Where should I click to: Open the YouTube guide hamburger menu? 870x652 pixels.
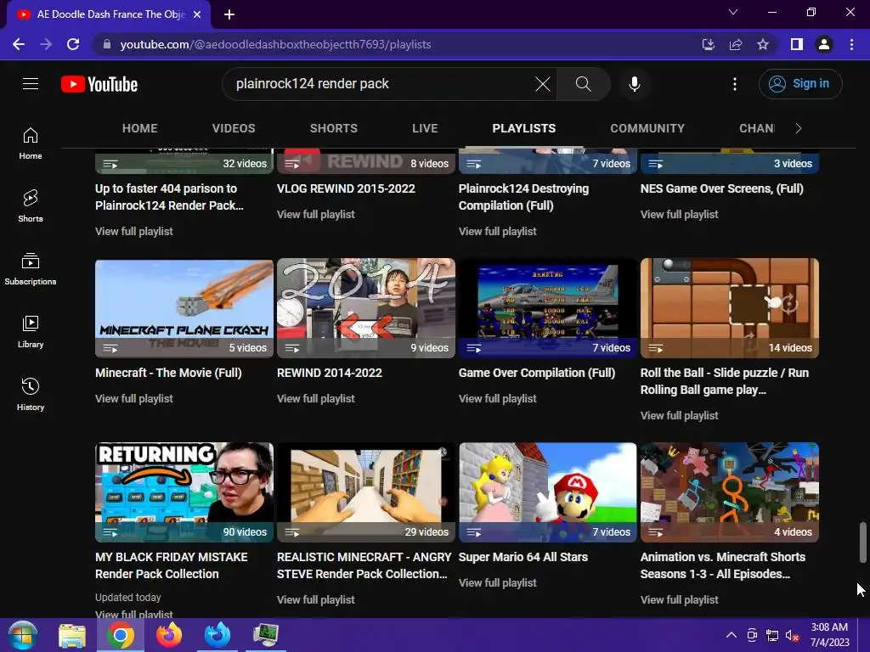pyautogui.click(x=31, y=84)
